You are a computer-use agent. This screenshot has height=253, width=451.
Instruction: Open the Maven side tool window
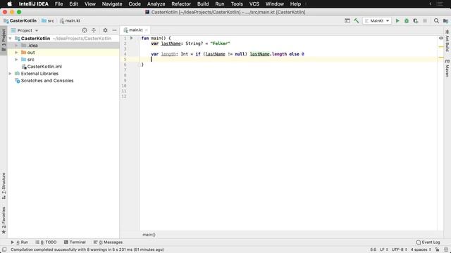[447, 68]
